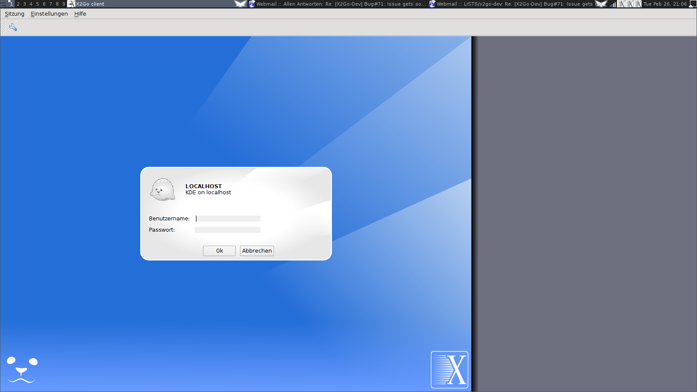Click the 'KDE on localhost' session description
This screenshot has width=697, height=392.
(x=208, y=193)
